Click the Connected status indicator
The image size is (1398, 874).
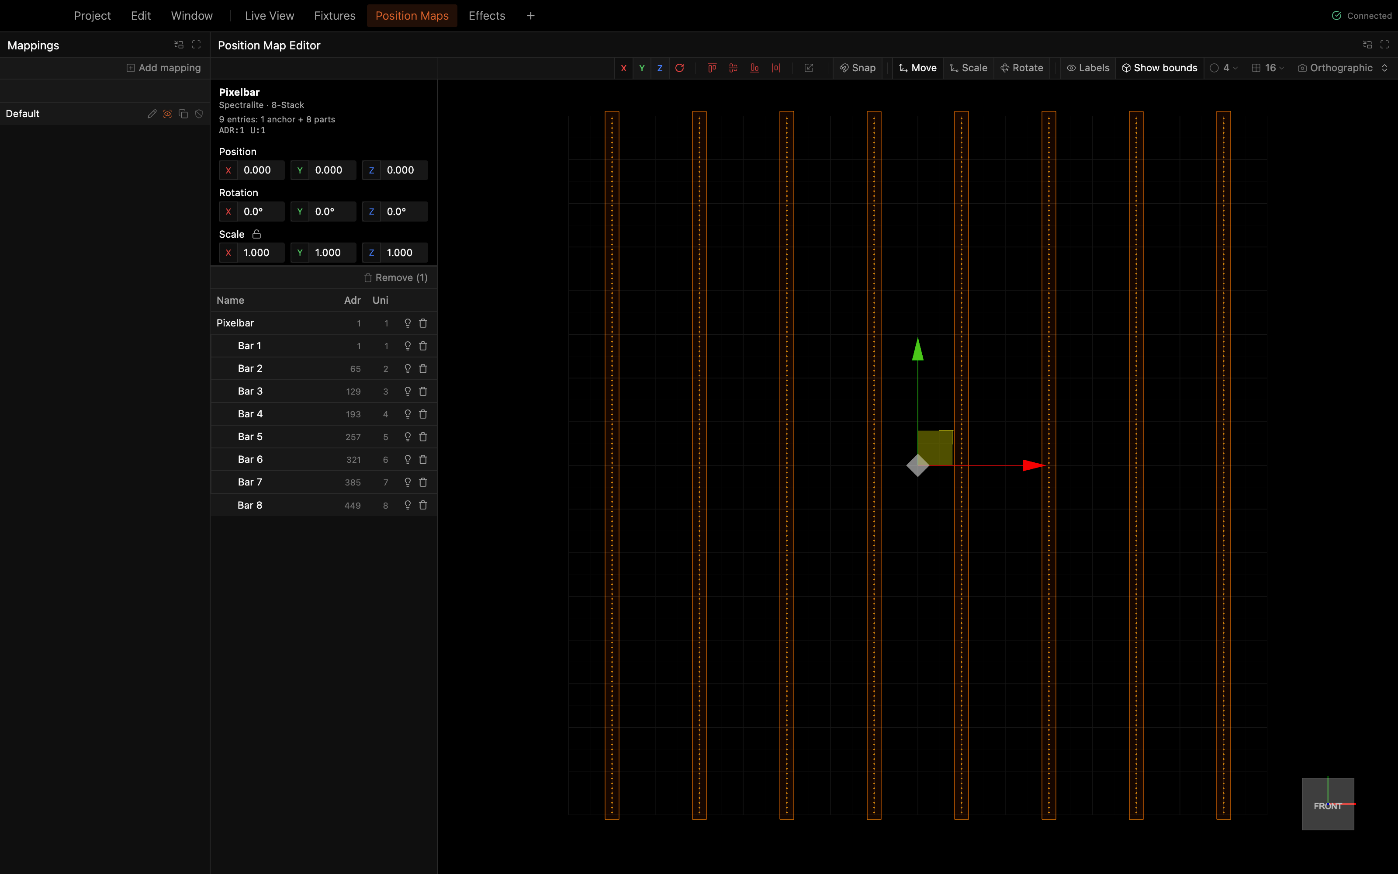coord(1361,16)
